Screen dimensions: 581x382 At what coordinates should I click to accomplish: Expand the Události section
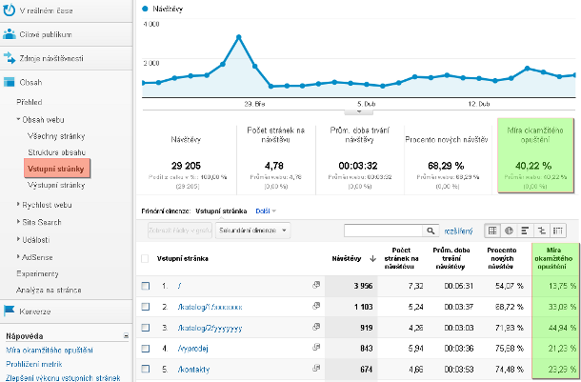tap(18, 239)
